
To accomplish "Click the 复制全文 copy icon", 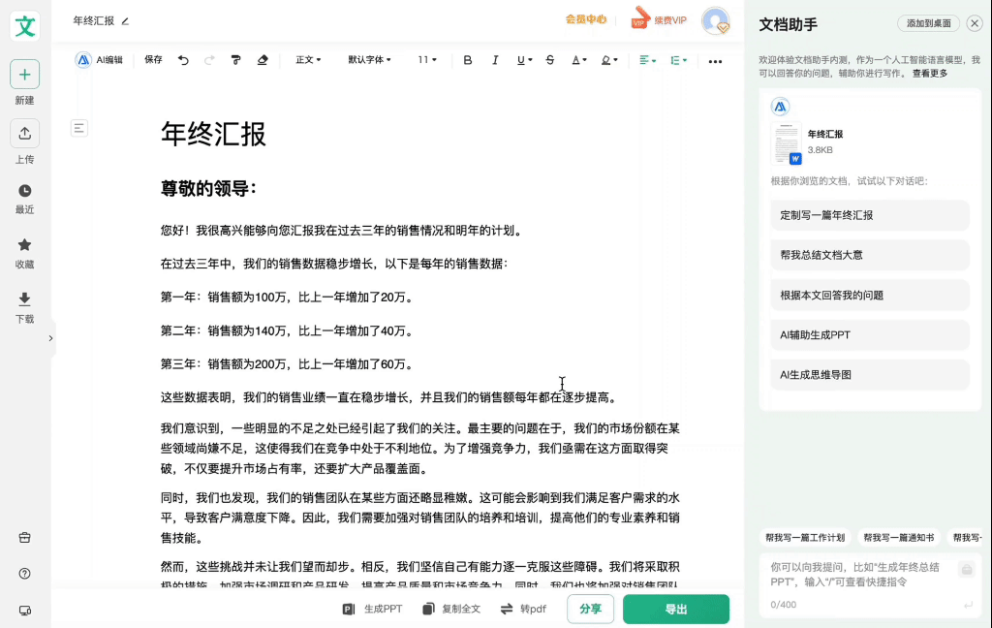I will 427,608.
